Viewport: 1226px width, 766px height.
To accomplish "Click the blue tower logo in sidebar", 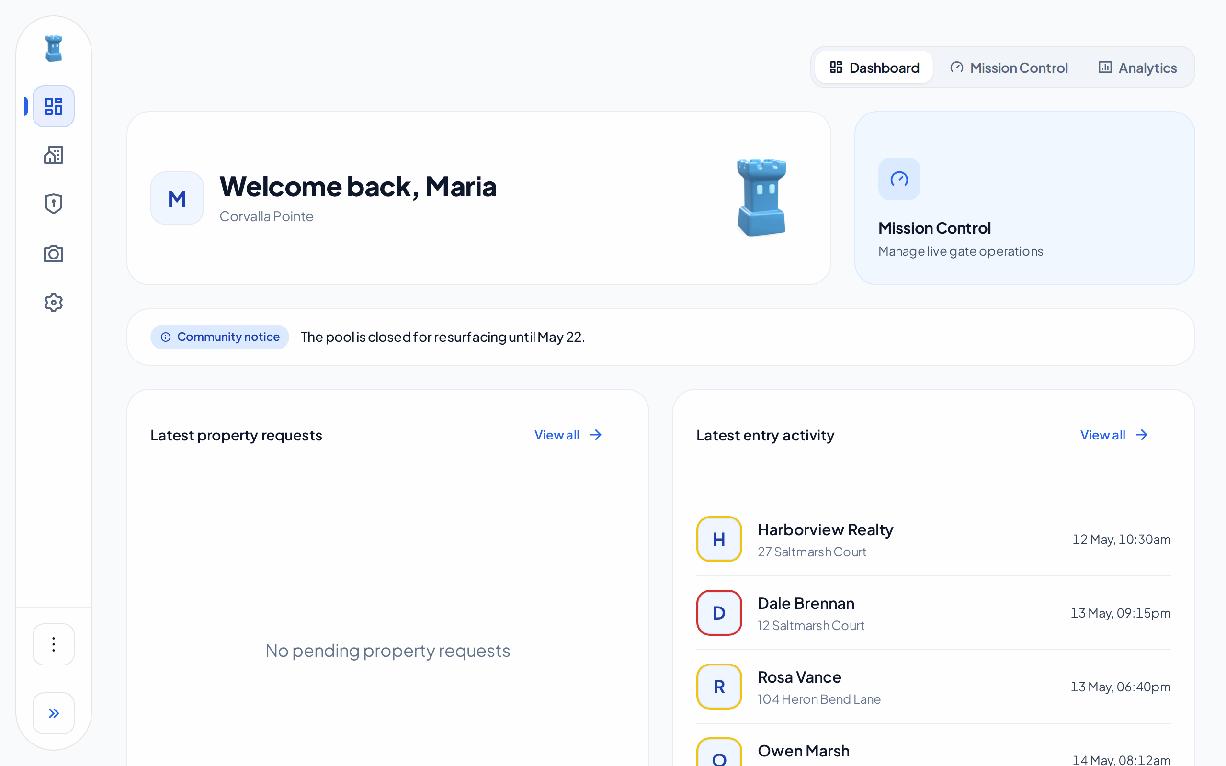I will 54,49.
